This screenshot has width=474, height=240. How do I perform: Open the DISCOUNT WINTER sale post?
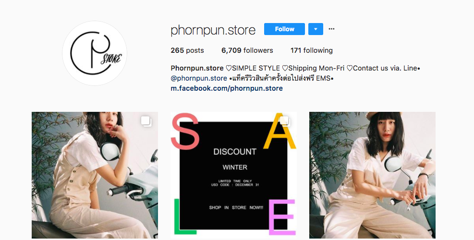pyautogui.click(x=234, y=175)
